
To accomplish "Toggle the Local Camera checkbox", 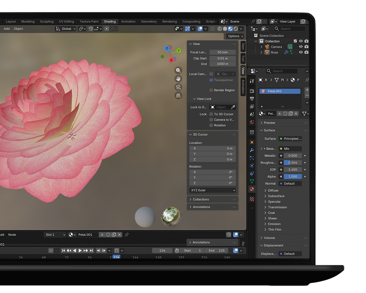I will [x=211, y=74].
